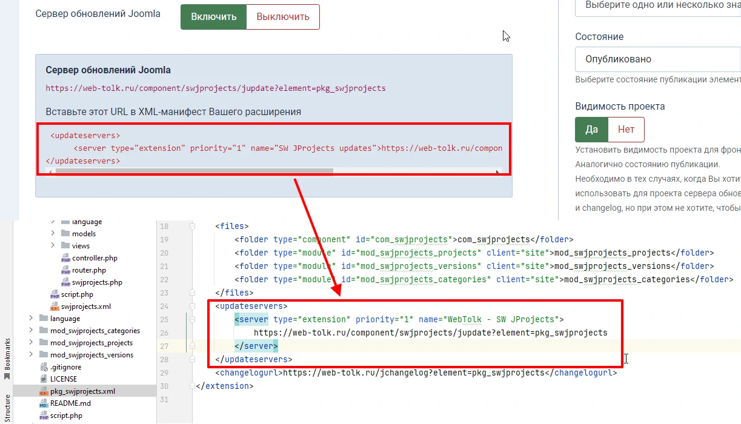741x424 pixels.
Task: Open the Bookmarks tool window tab
Action: (x=7, y=357)
